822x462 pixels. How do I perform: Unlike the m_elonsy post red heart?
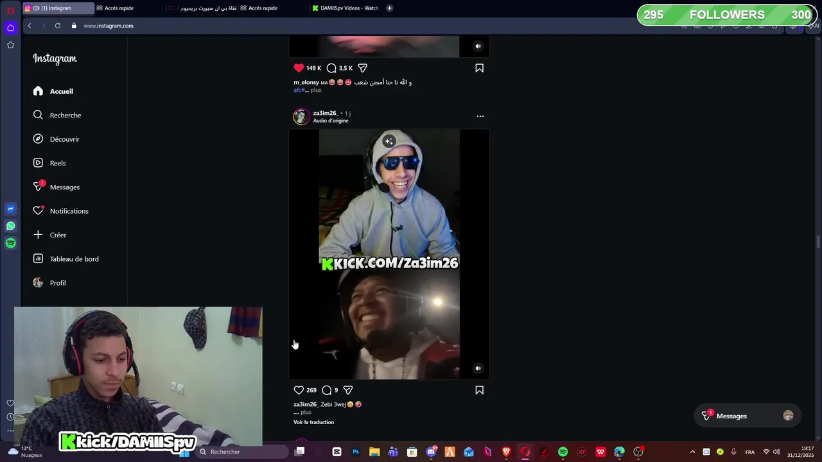tap(299, 68)
